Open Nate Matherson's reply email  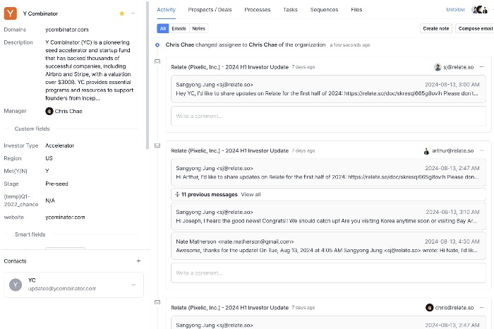328,246
